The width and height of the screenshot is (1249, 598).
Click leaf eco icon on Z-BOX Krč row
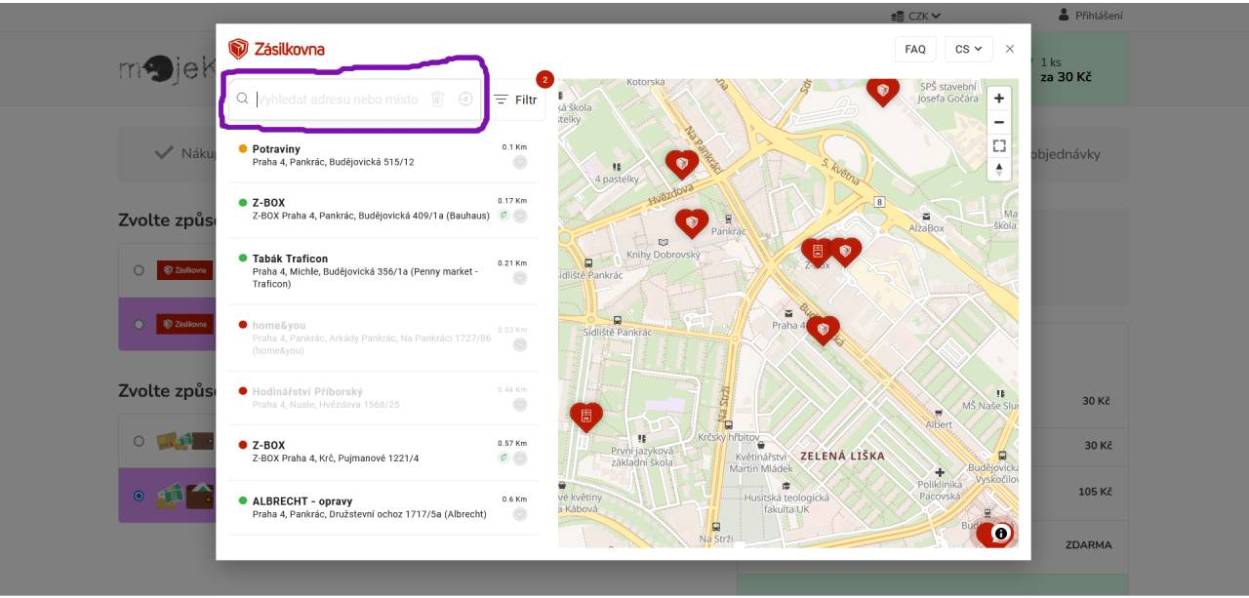pos(504,458)
